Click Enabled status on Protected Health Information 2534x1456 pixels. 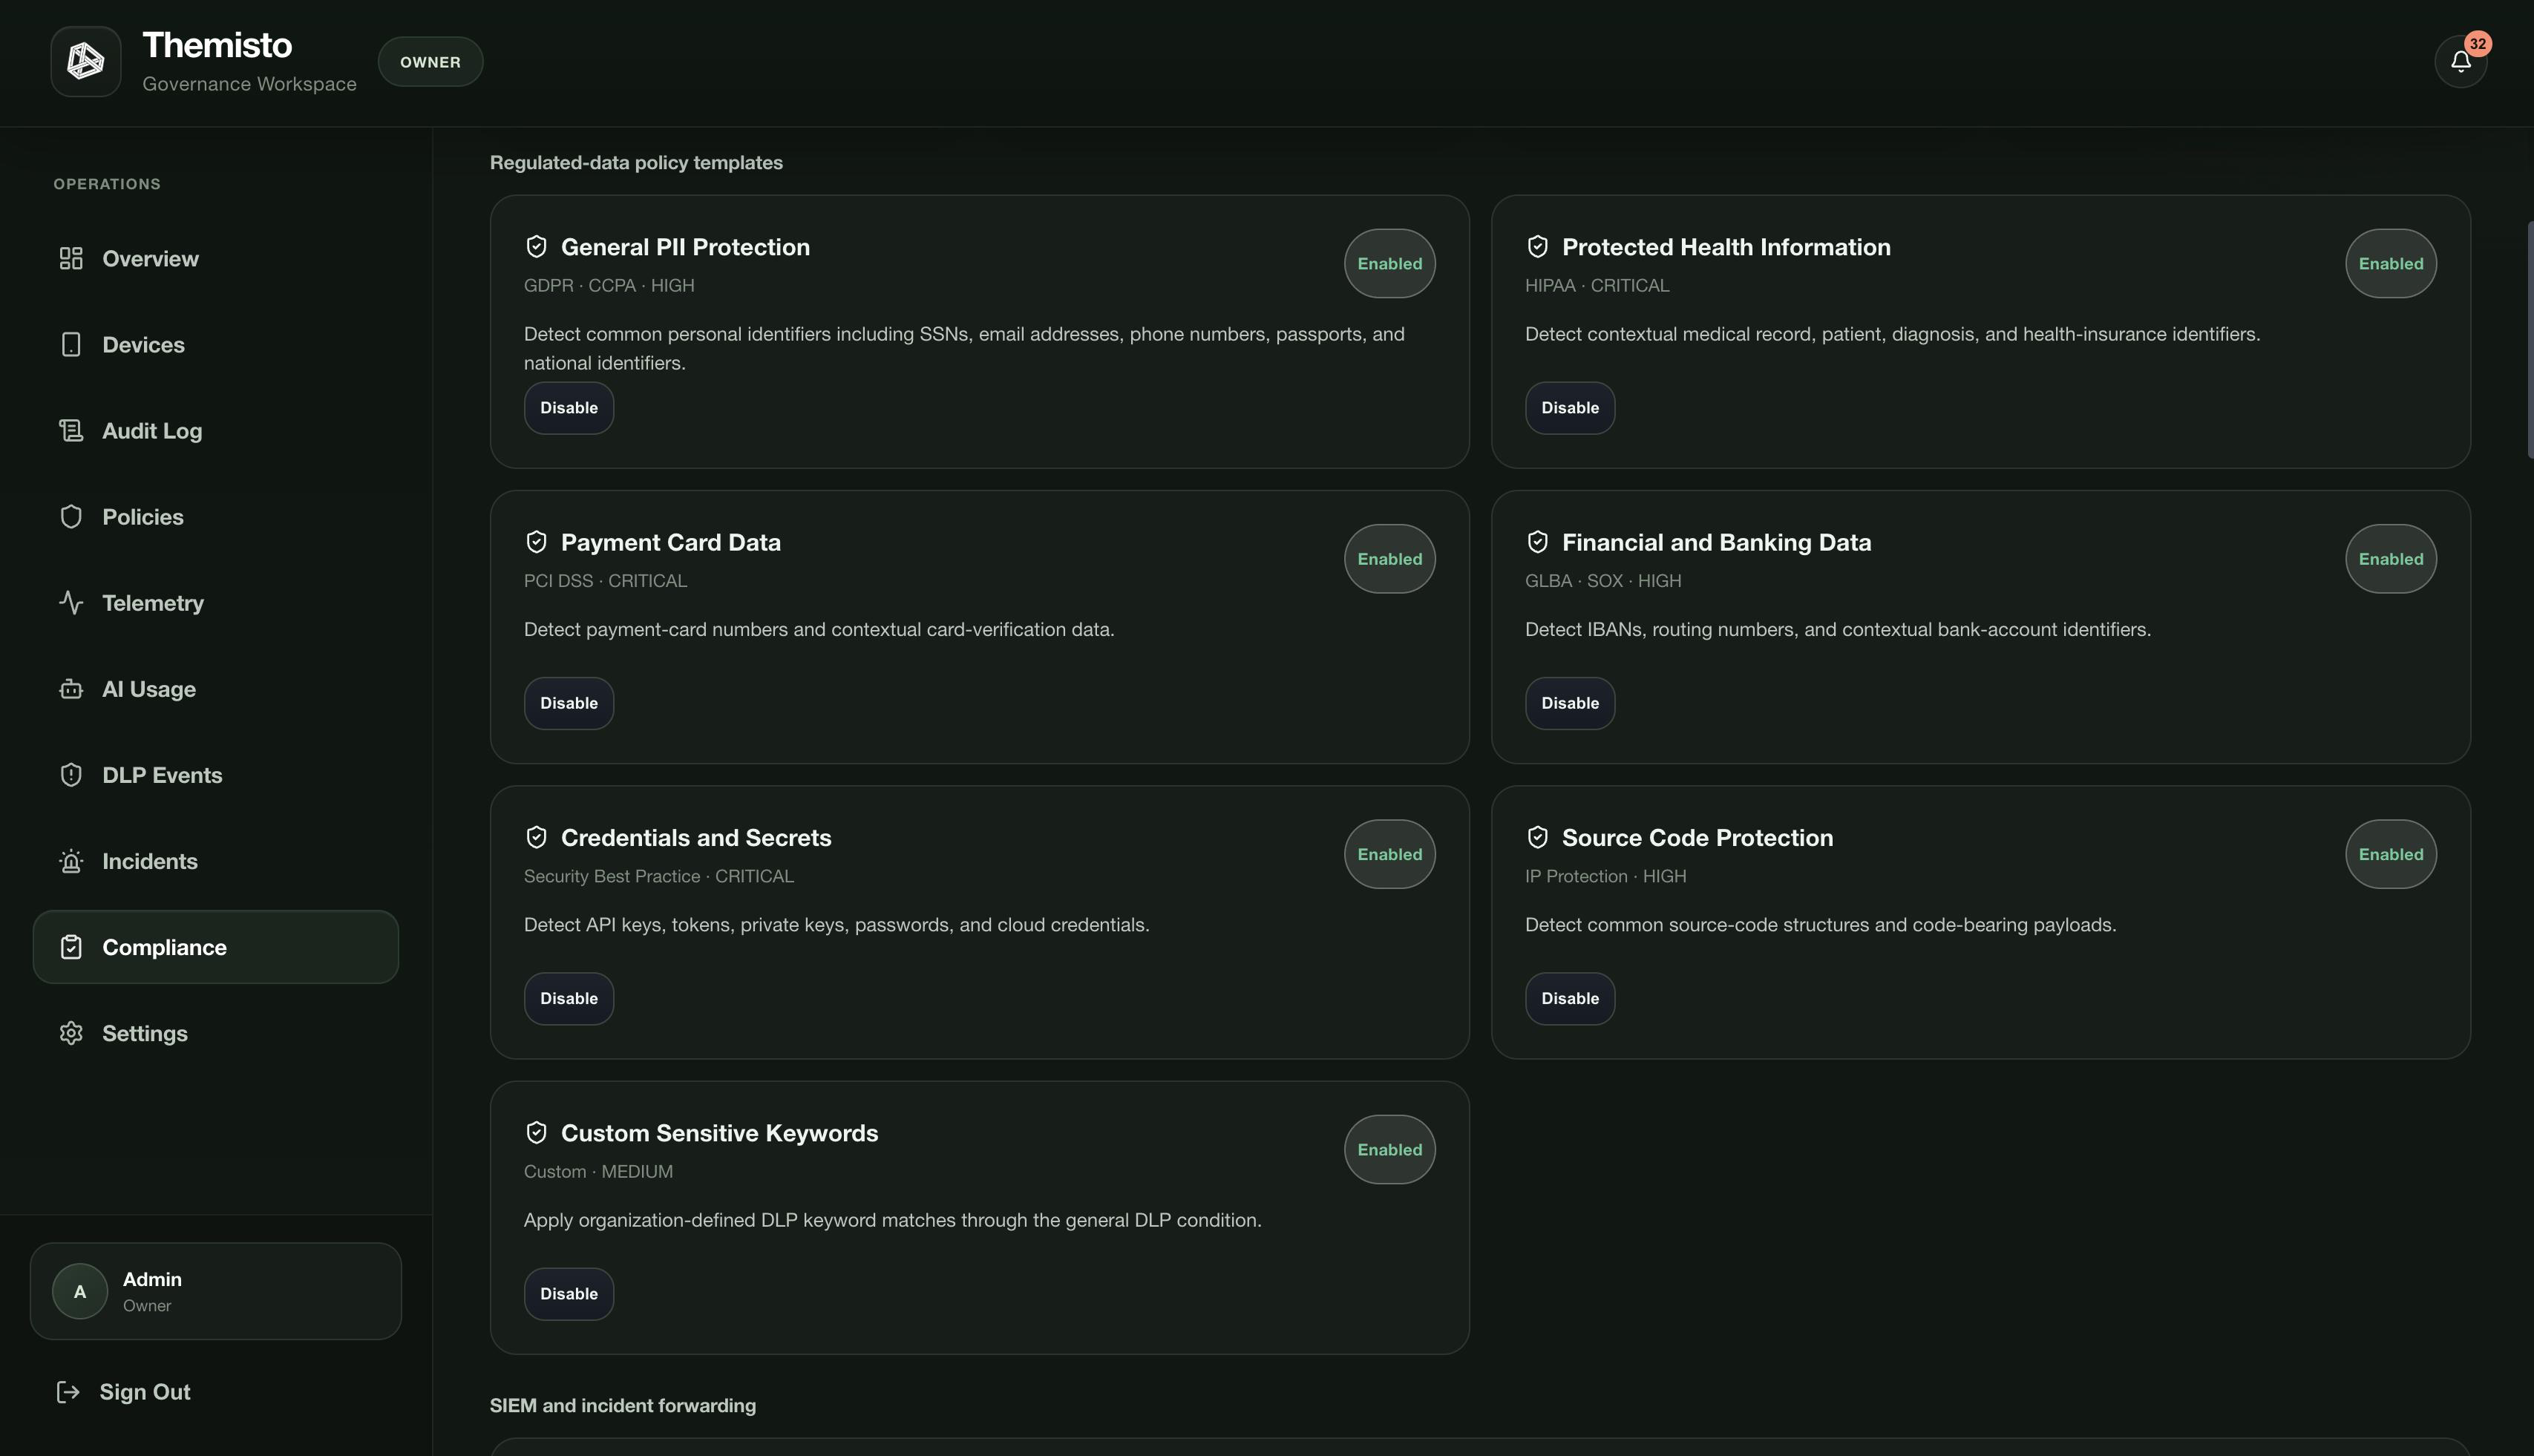point(2390,263)
